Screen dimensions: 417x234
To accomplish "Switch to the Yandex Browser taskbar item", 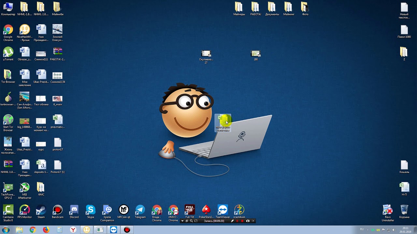I will coord(73,230).
